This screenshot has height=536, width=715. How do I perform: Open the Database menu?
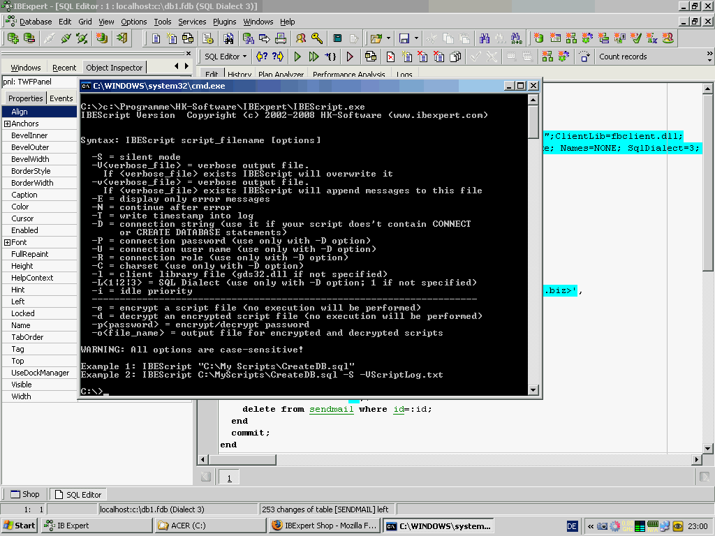[x=35, y=22]
